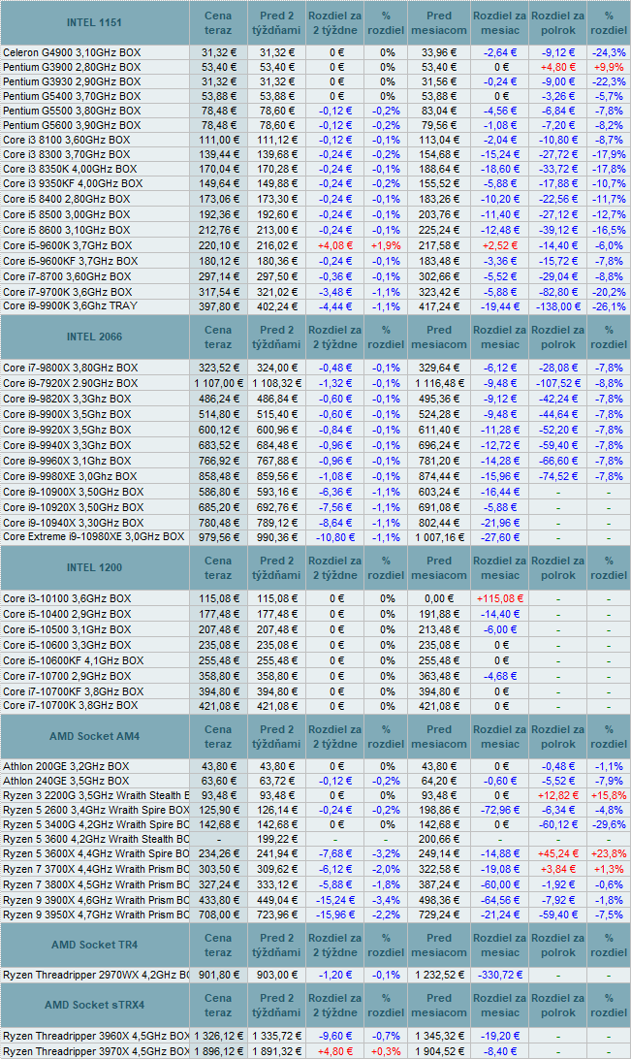This screenshot has width=631, height=1059.
Task: Click the -66,60 € cell in Core i9-9960X row
Action: pyautogui.click(x=558, y=462)
